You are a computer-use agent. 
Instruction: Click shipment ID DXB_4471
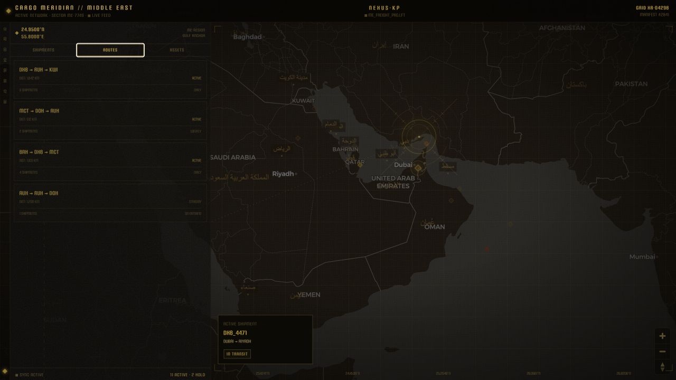235,333
